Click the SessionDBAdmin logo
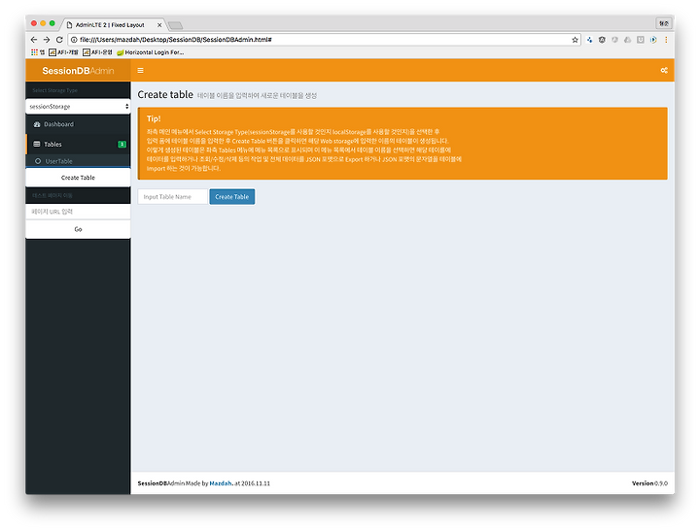 tap(78, 71)
